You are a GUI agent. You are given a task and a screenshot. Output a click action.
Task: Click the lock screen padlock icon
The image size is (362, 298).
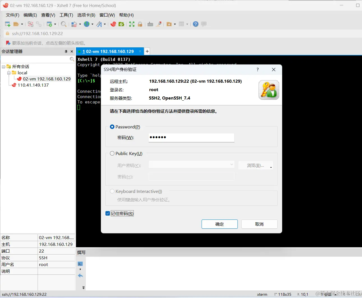coord(140,24)
